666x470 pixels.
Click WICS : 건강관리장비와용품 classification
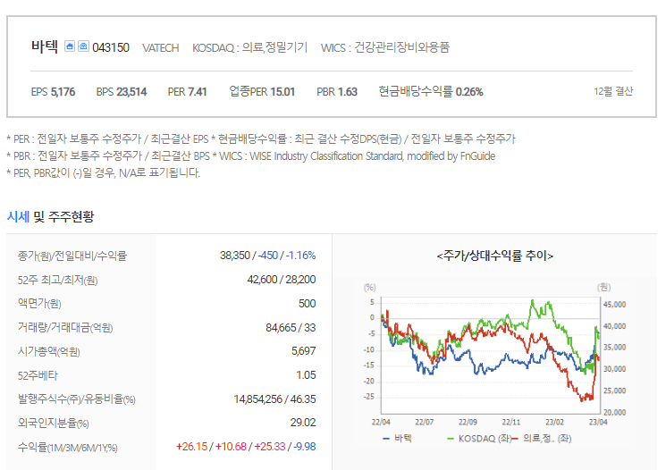pyautogui.click(x=384, y=47)
